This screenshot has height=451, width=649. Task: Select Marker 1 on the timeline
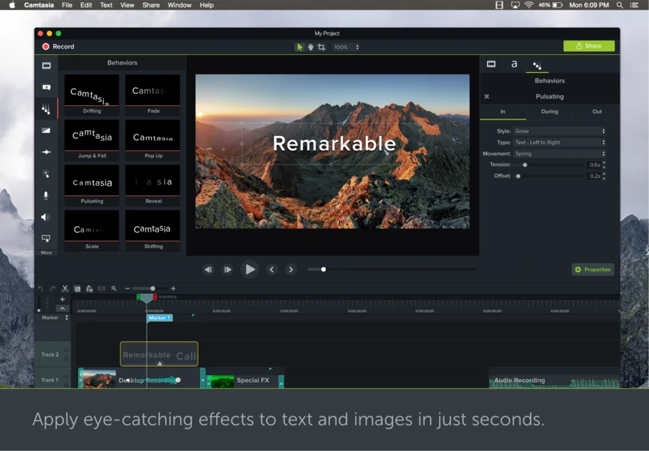click(159, 317)
